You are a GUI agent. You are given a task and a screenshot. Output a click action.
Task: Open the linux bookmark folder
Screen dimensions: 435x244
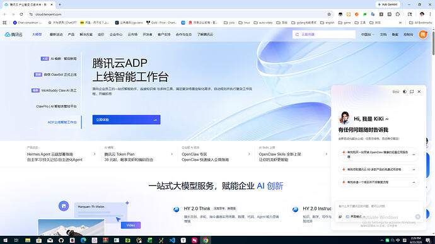[244, 23]
